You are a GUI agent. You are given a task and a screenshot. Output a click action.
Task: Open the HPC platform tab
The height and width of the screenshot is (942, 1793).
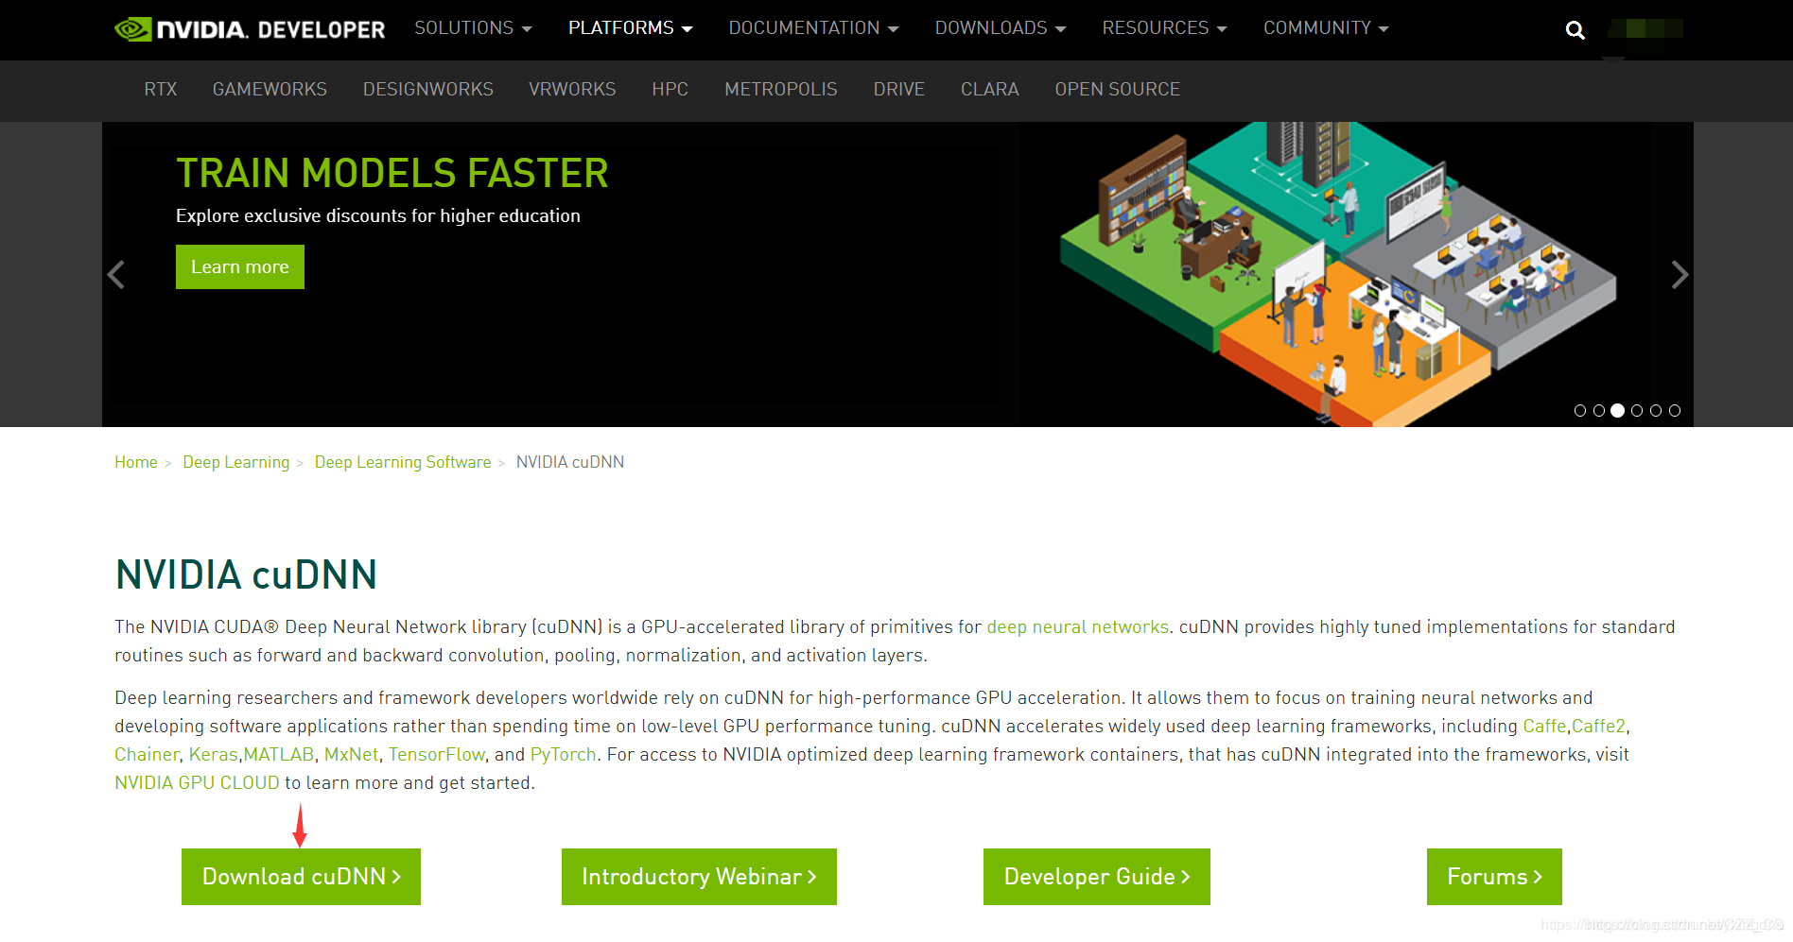(670, 89)
